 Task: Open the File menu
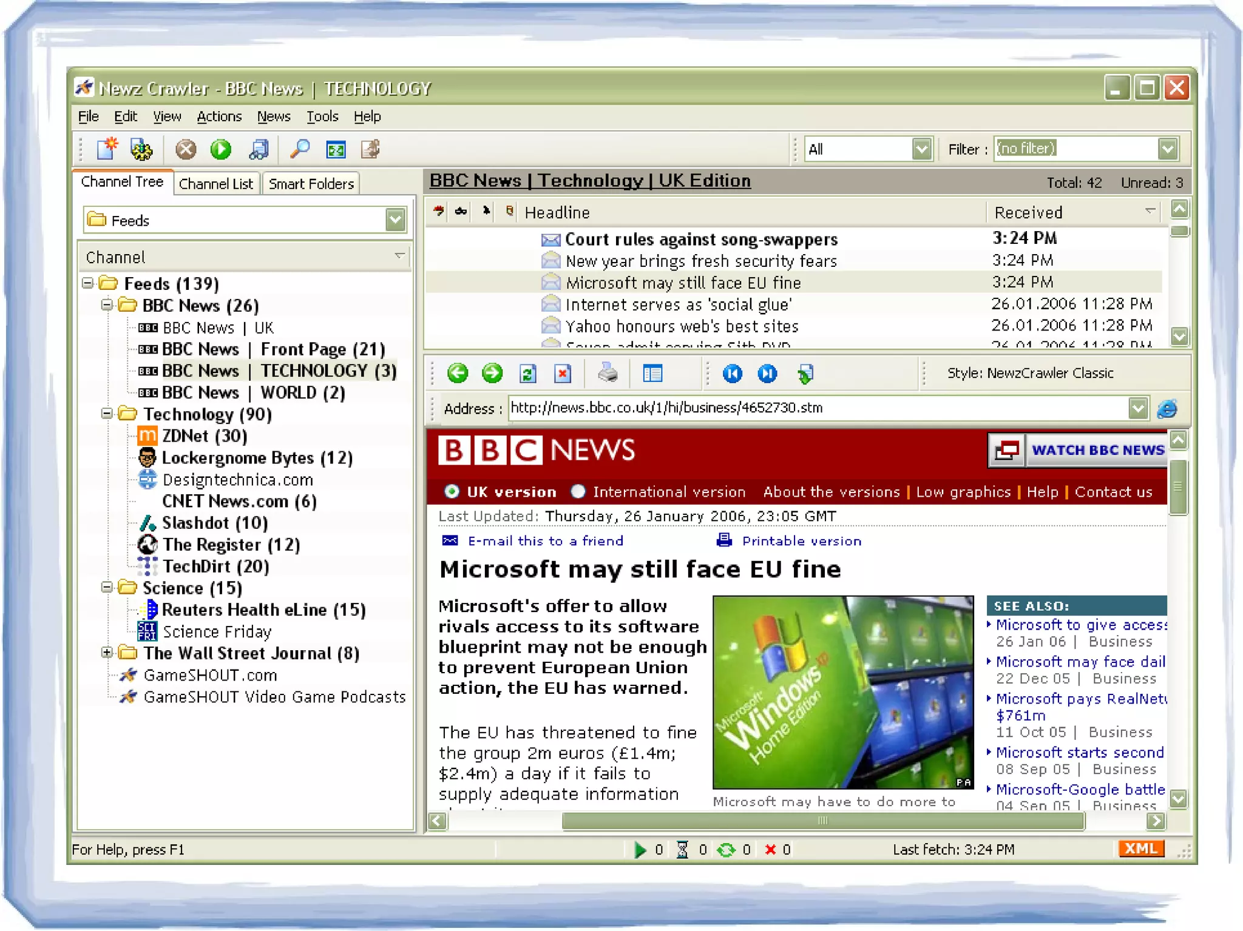coord(88,116)
